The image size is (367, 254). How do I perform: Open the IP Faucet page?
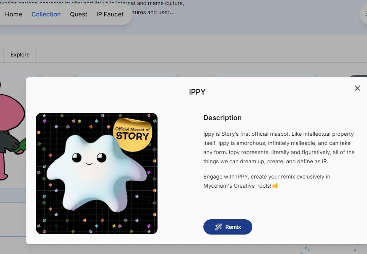(110, 14)
